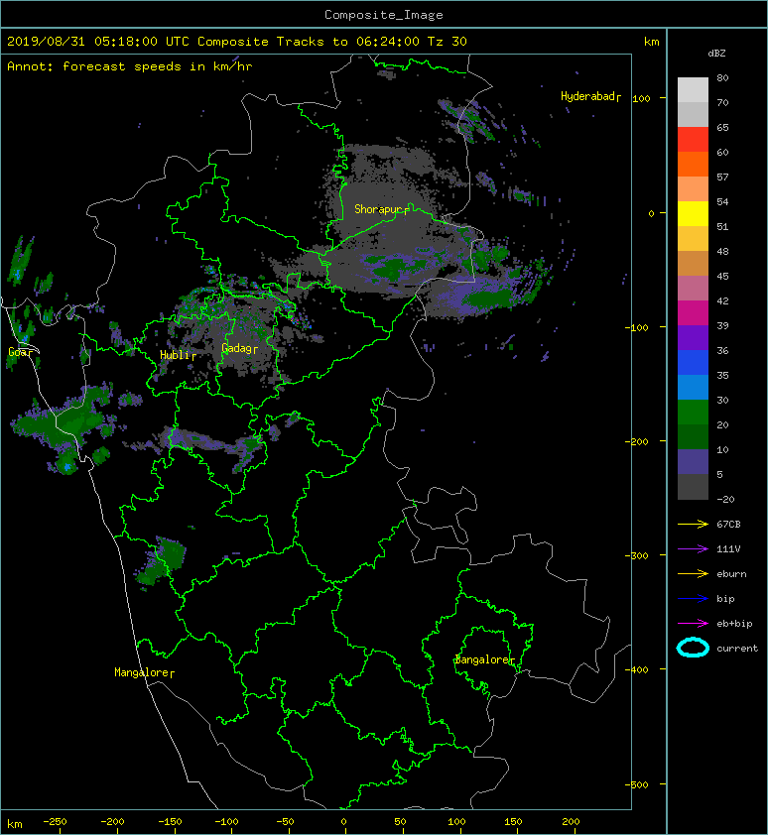Click the Hyderabad city label
Viewport: 768px width, 835px height.
coord(590,96)
